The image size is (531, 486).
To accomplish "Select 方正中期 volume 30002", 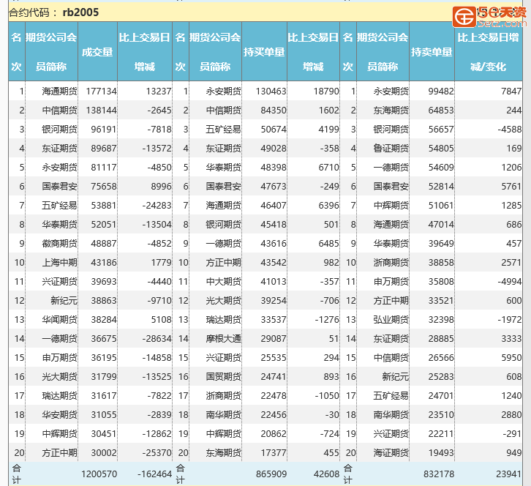I will click(104, 452).
